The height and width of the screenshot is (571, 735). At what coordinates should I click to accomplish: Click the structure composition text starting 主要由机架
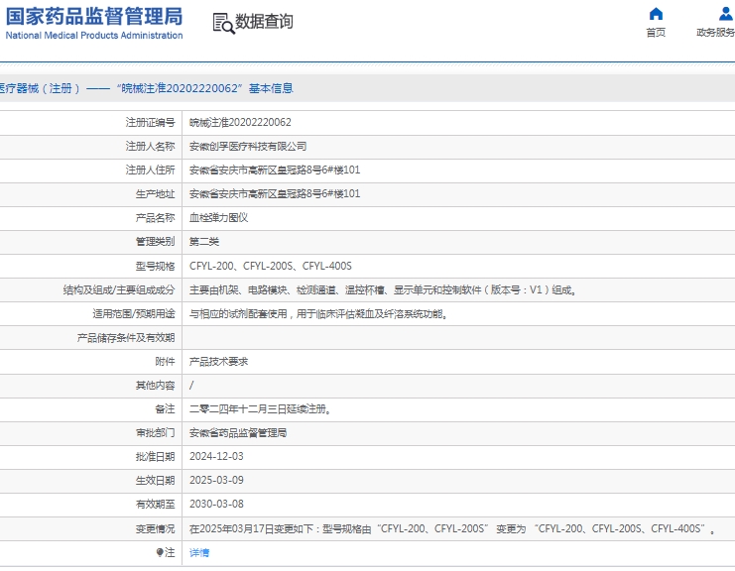pos(383,289)
